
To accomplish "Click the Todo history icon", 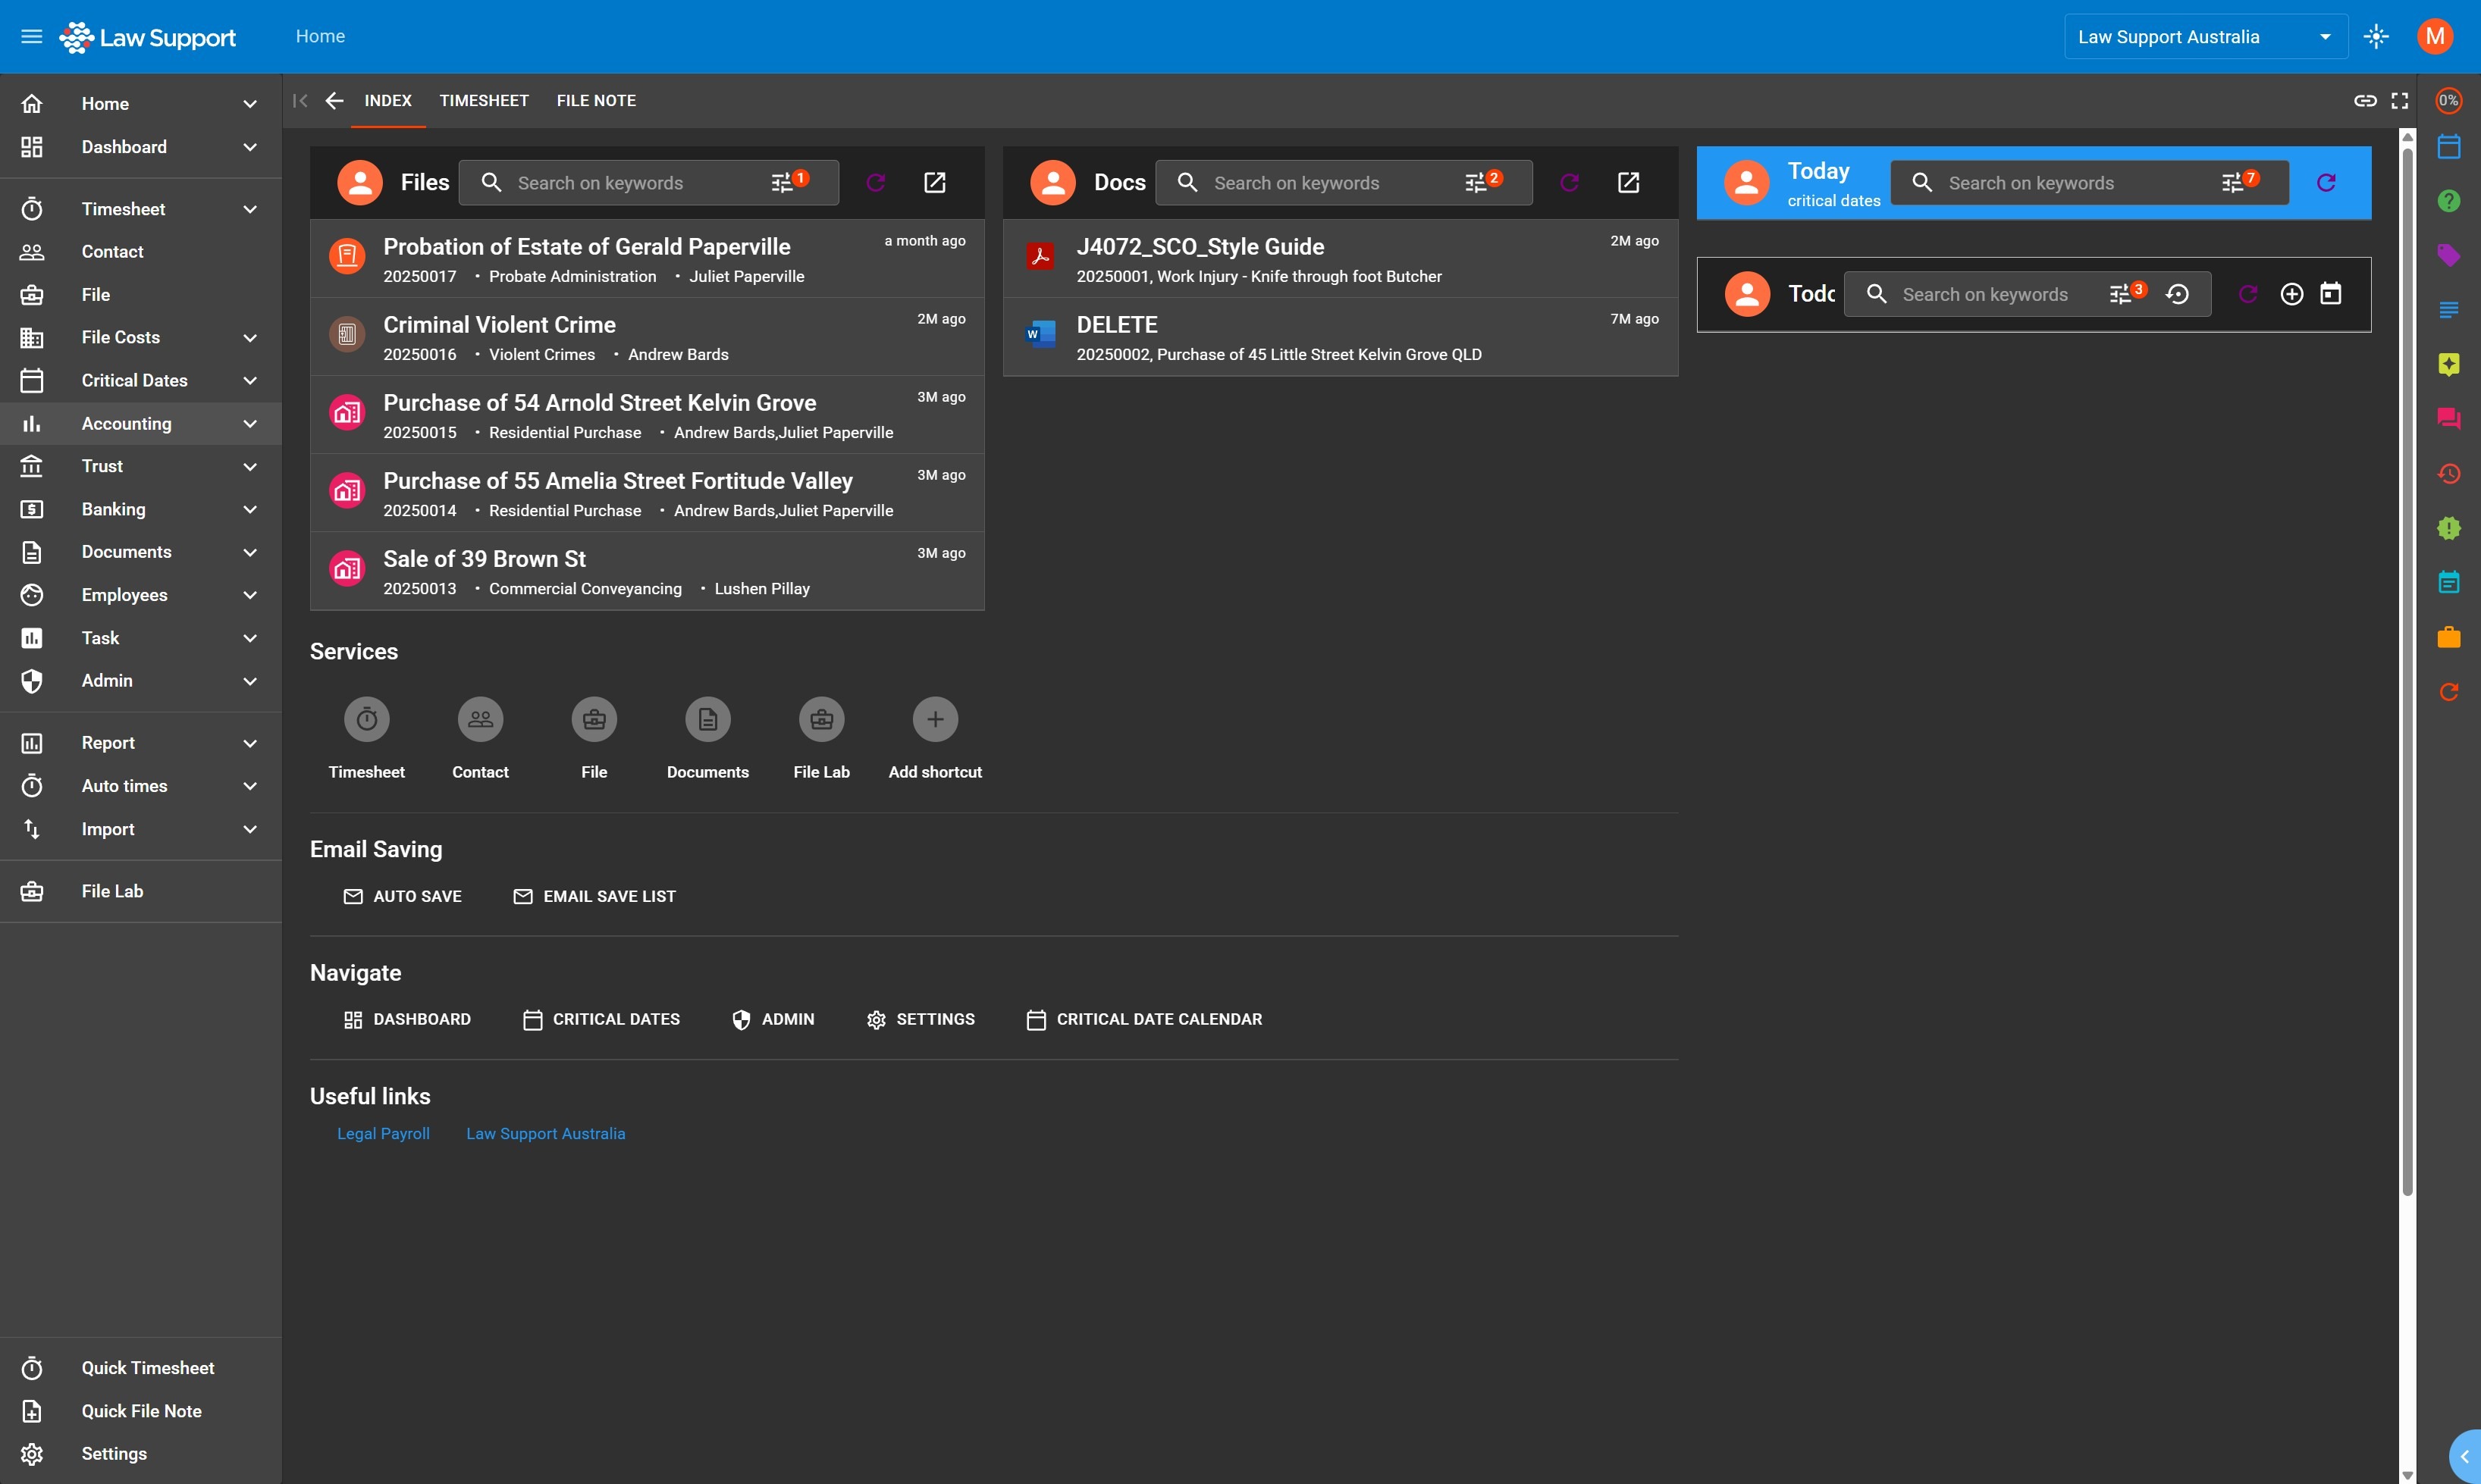I will [x=2177, y=294].
